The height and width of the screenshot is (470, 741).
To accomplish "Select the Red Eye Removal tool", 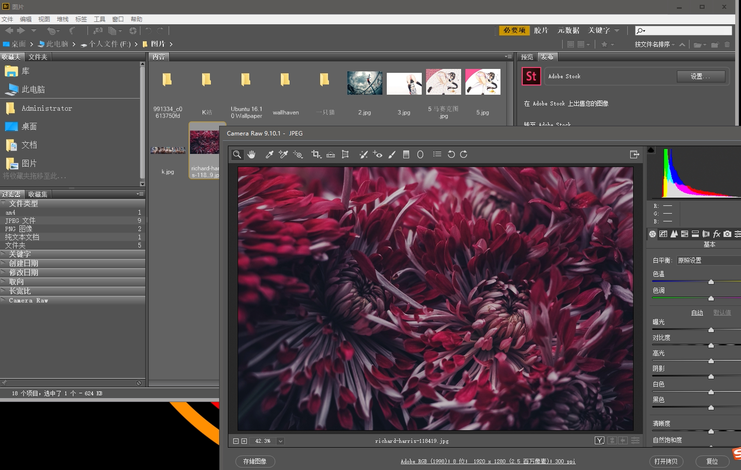I will [x=378, y=154].
